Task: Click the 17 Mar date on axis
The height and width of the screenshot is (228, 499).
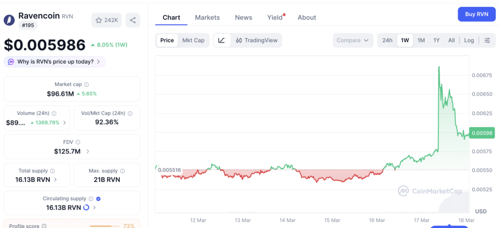Action: (x=422, y=220)
